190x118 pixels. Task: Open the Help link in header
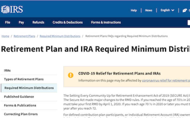point(134,10)
